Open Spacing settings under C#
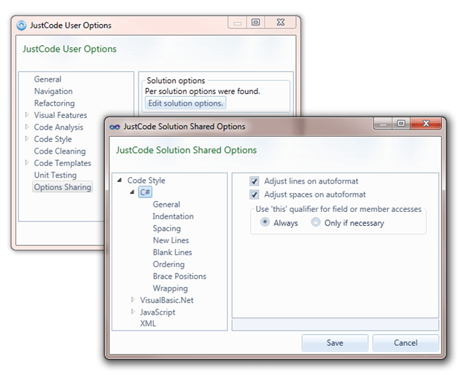The image size is (458, 375). (x=166, y=229)
